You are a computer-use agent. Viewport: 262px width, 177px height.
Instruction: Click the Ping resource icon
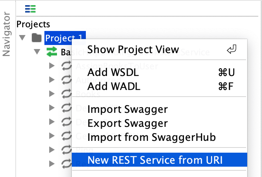pos(65,150)
